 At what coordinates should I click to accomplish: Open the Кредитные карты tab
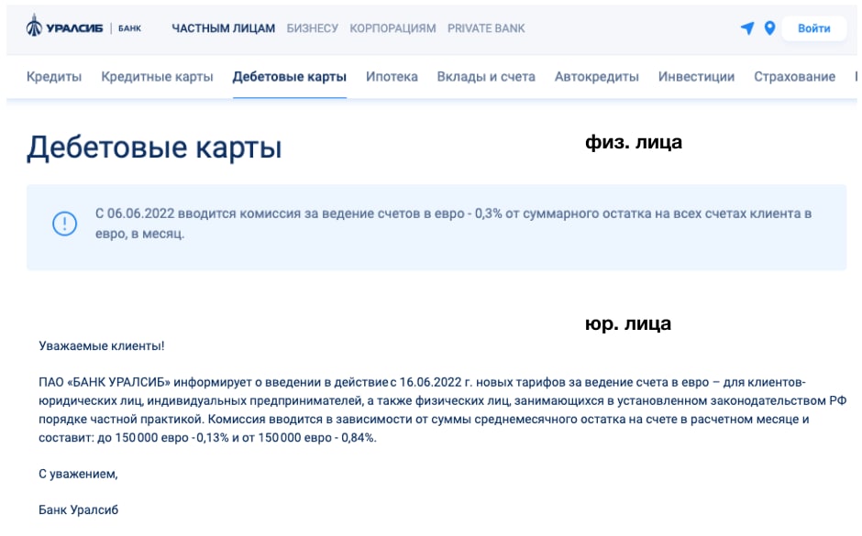157,77
